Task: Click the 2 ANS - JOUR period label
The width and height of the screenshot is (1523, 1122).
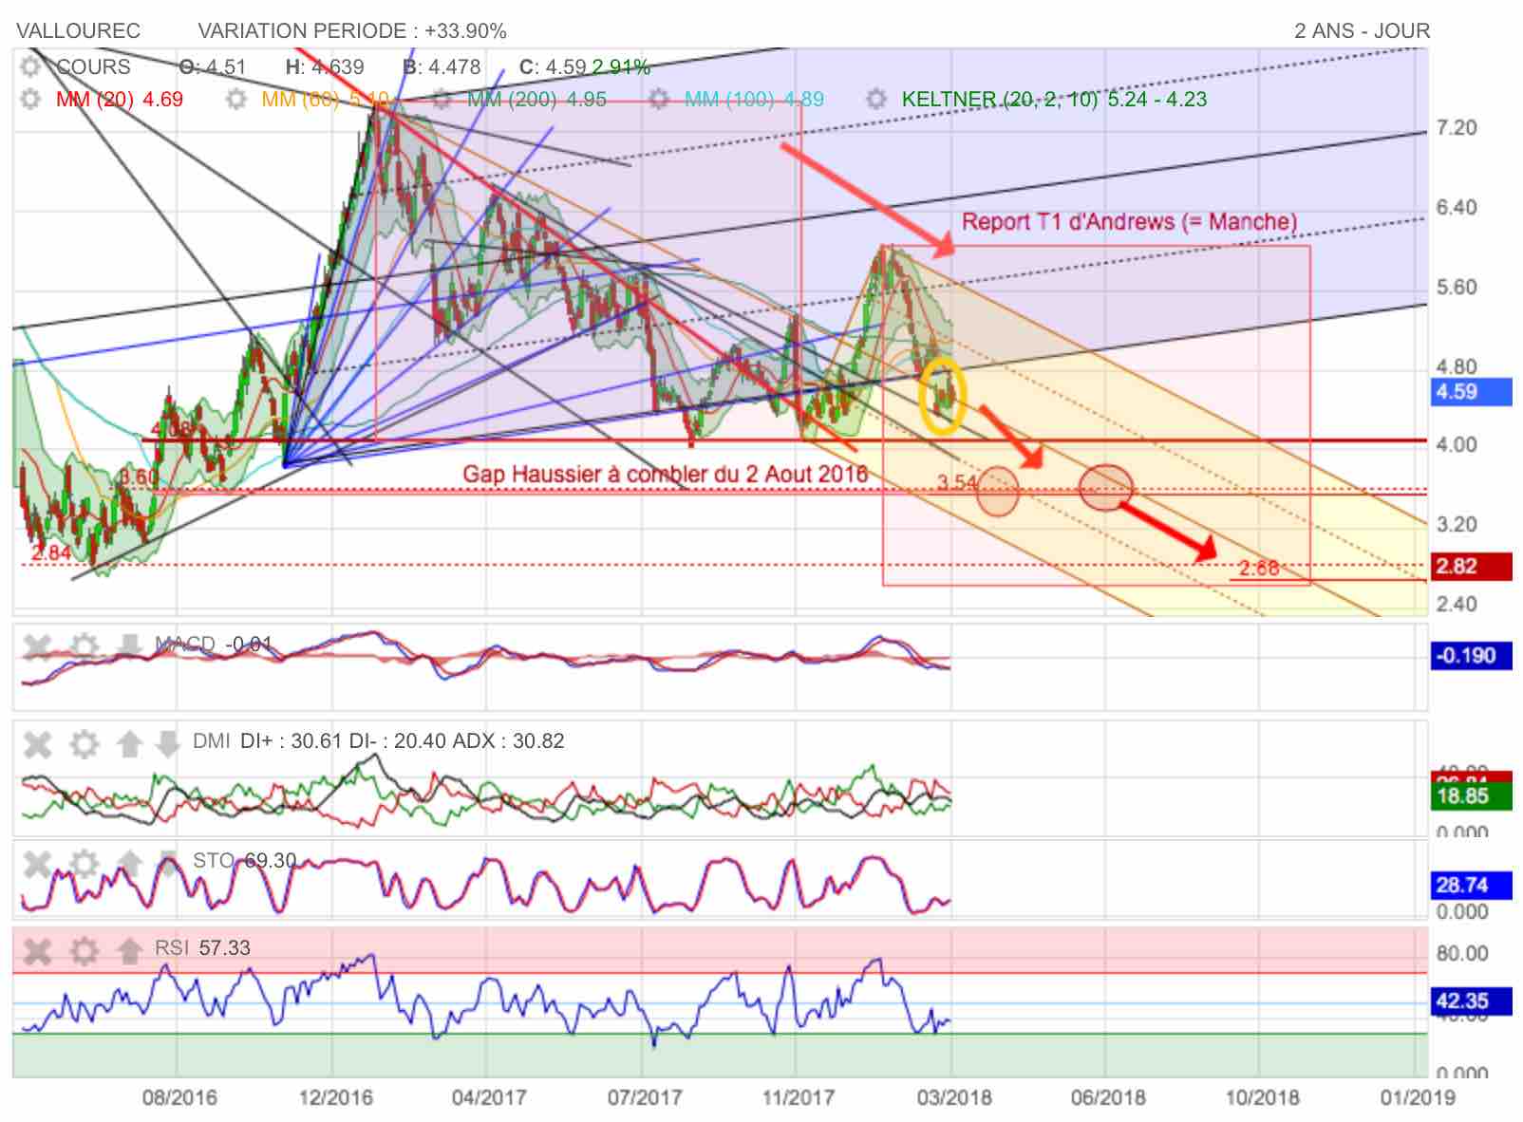Action: click(1362, 30)
